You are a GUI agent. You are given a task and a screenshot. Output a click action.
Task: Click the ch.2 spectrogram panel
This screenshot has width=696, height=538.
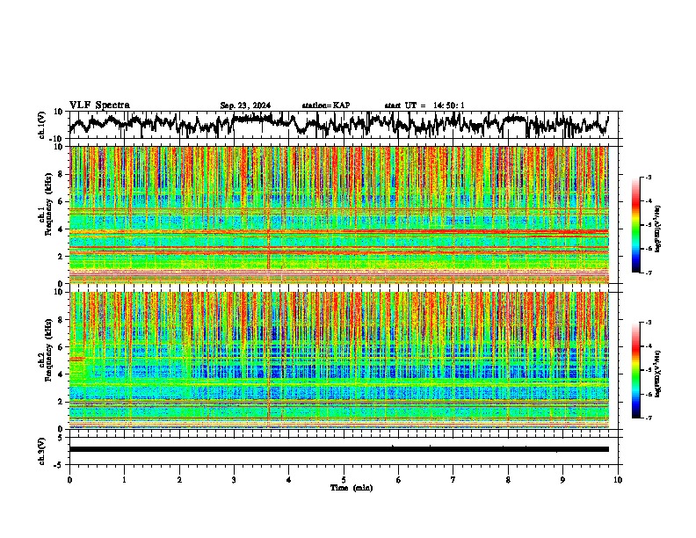(x=339, y=360)
